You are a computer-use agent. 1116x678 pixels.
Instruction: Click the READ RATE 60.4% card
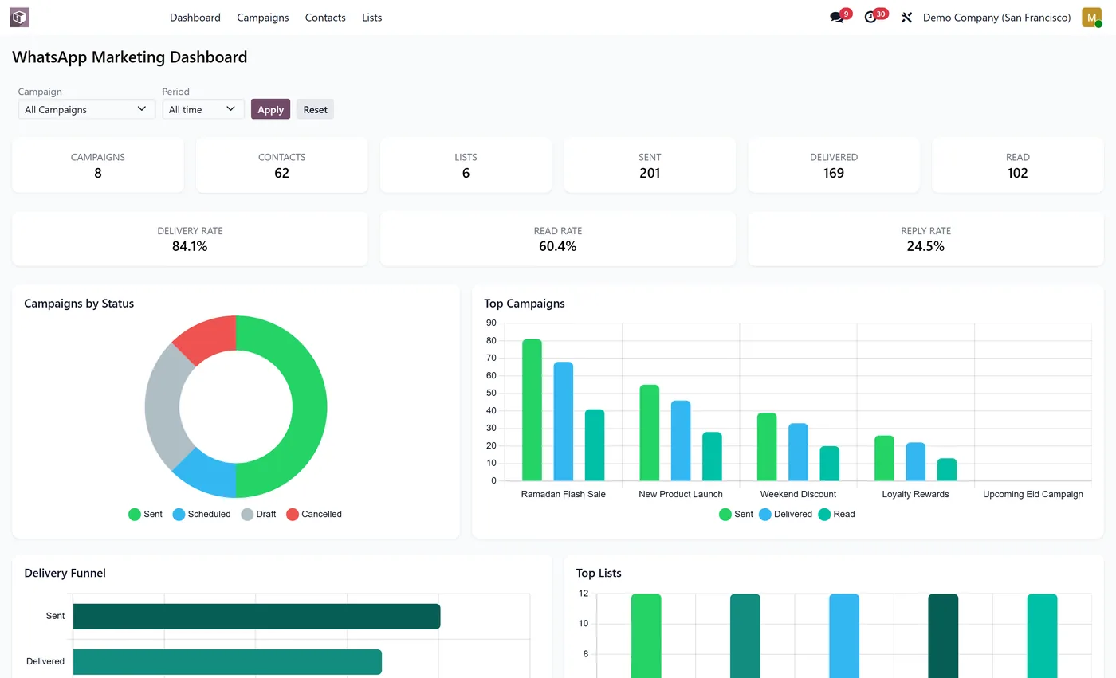[558, 239]
